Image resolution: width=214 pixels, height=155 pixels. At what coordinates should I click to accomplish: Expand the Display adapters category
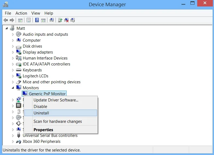pos(13,52)
